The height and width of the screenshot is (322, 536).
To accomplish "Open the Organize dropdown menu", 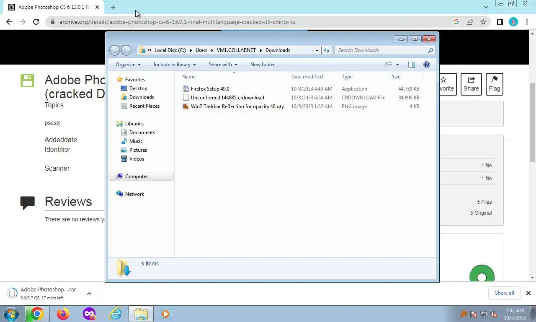I will pyautogui.click(x=128, y=65).
